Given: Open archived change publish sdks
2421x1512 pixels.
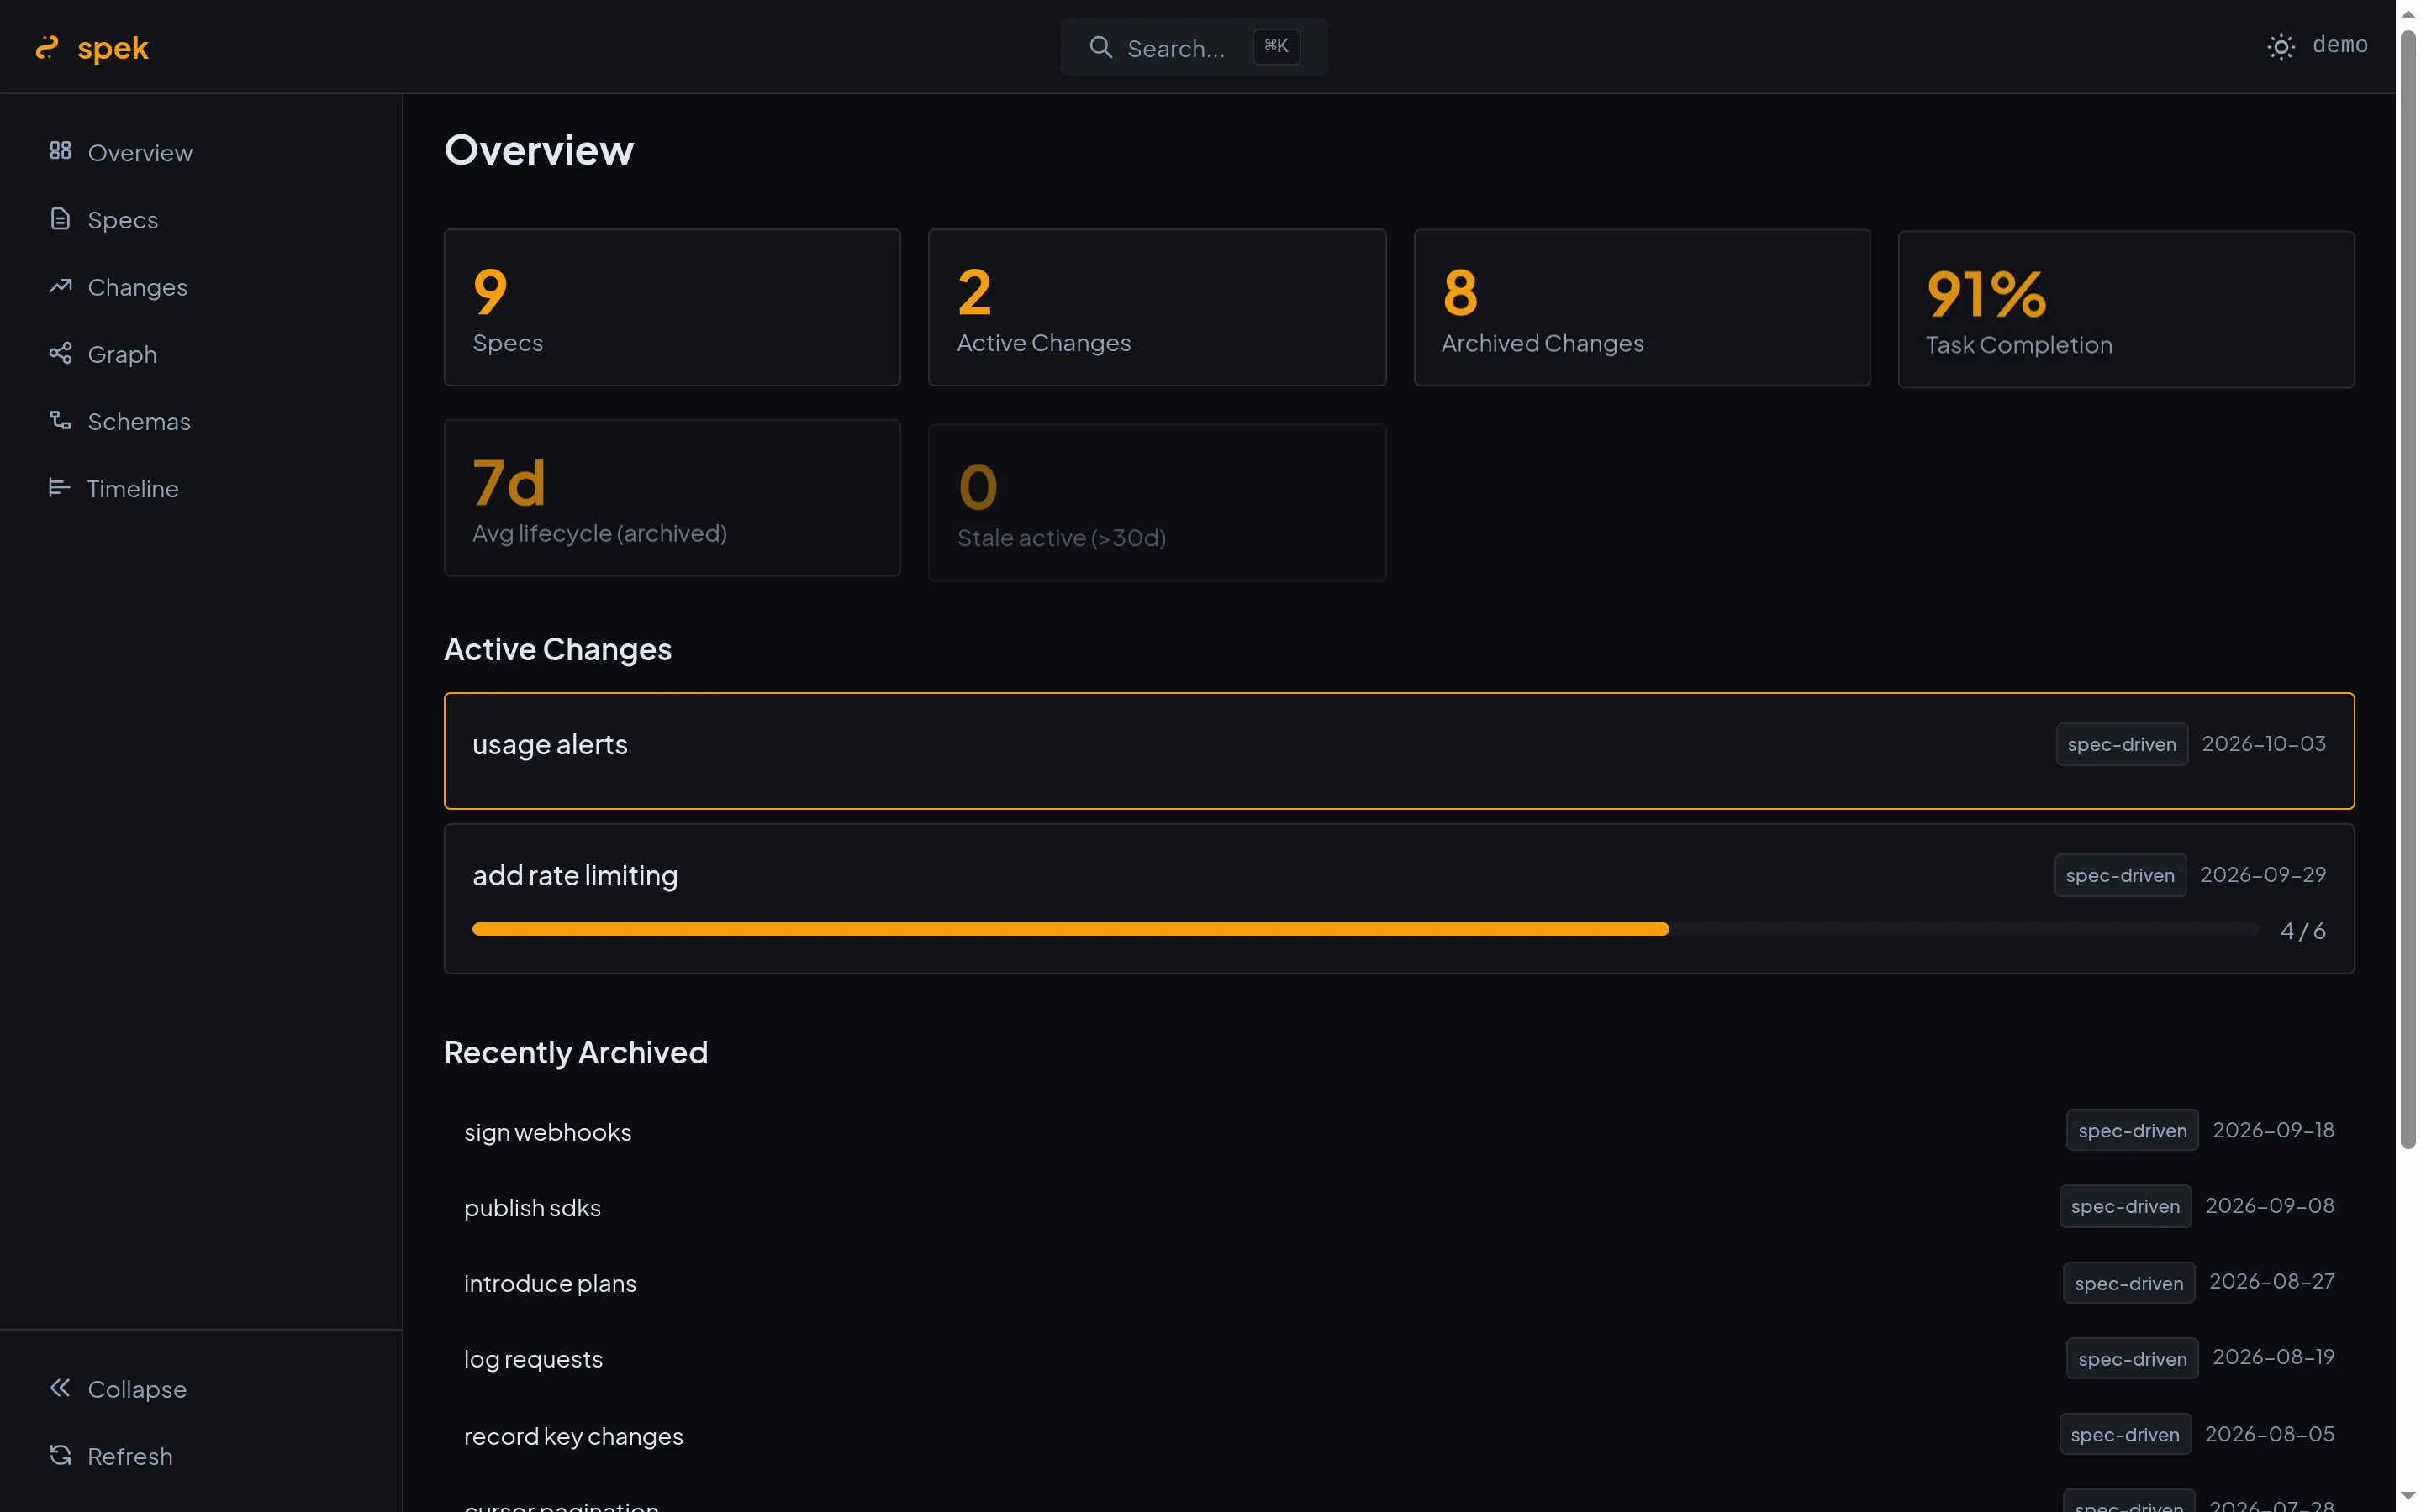Looking at the screenshot, I should click(x=1399, y=1207).
